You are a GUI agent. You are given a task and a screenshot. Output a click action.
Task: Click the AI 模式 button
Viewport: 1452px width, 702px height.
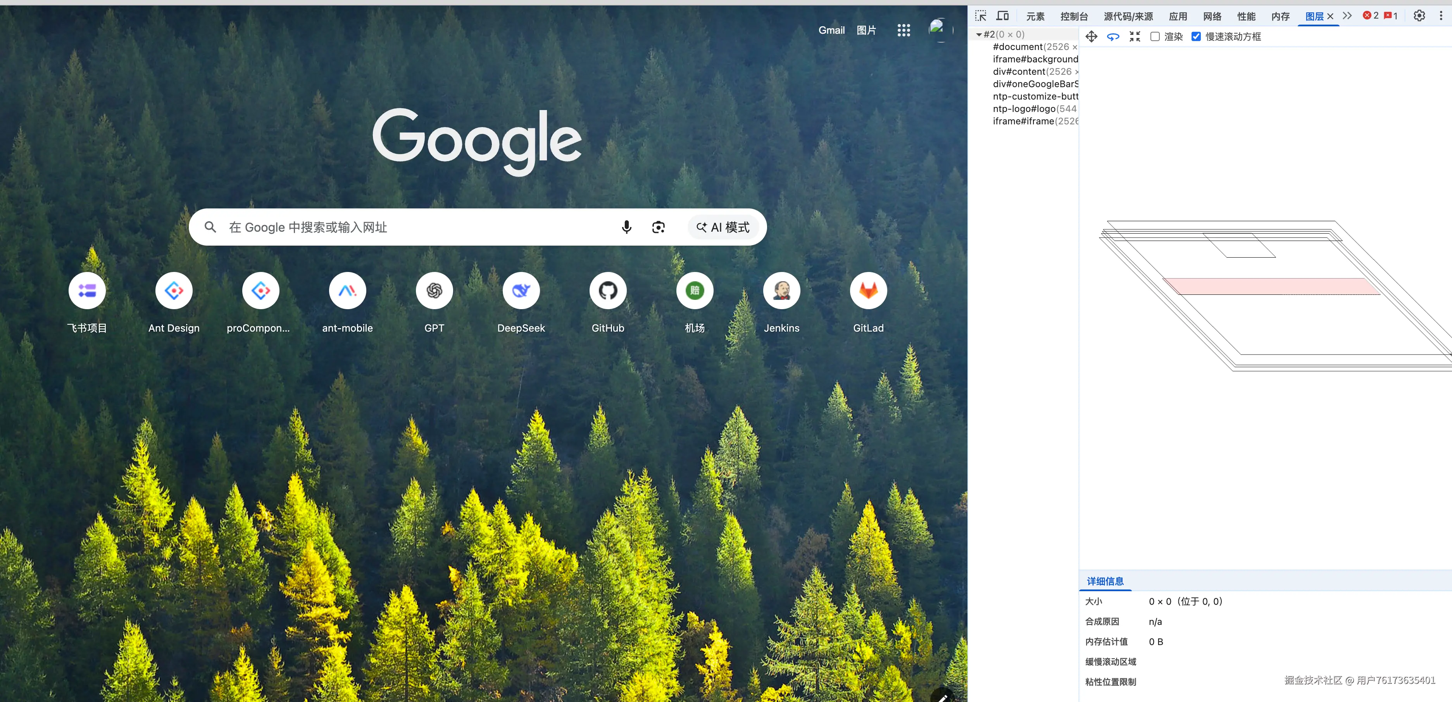(723, 227)
